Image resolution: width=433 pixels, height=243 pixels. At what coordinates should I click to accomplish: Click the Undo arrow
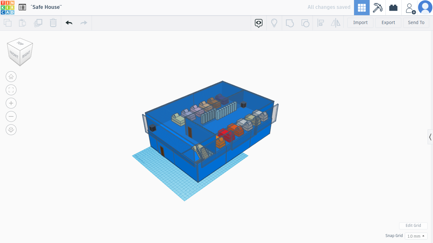pos(69,23)
